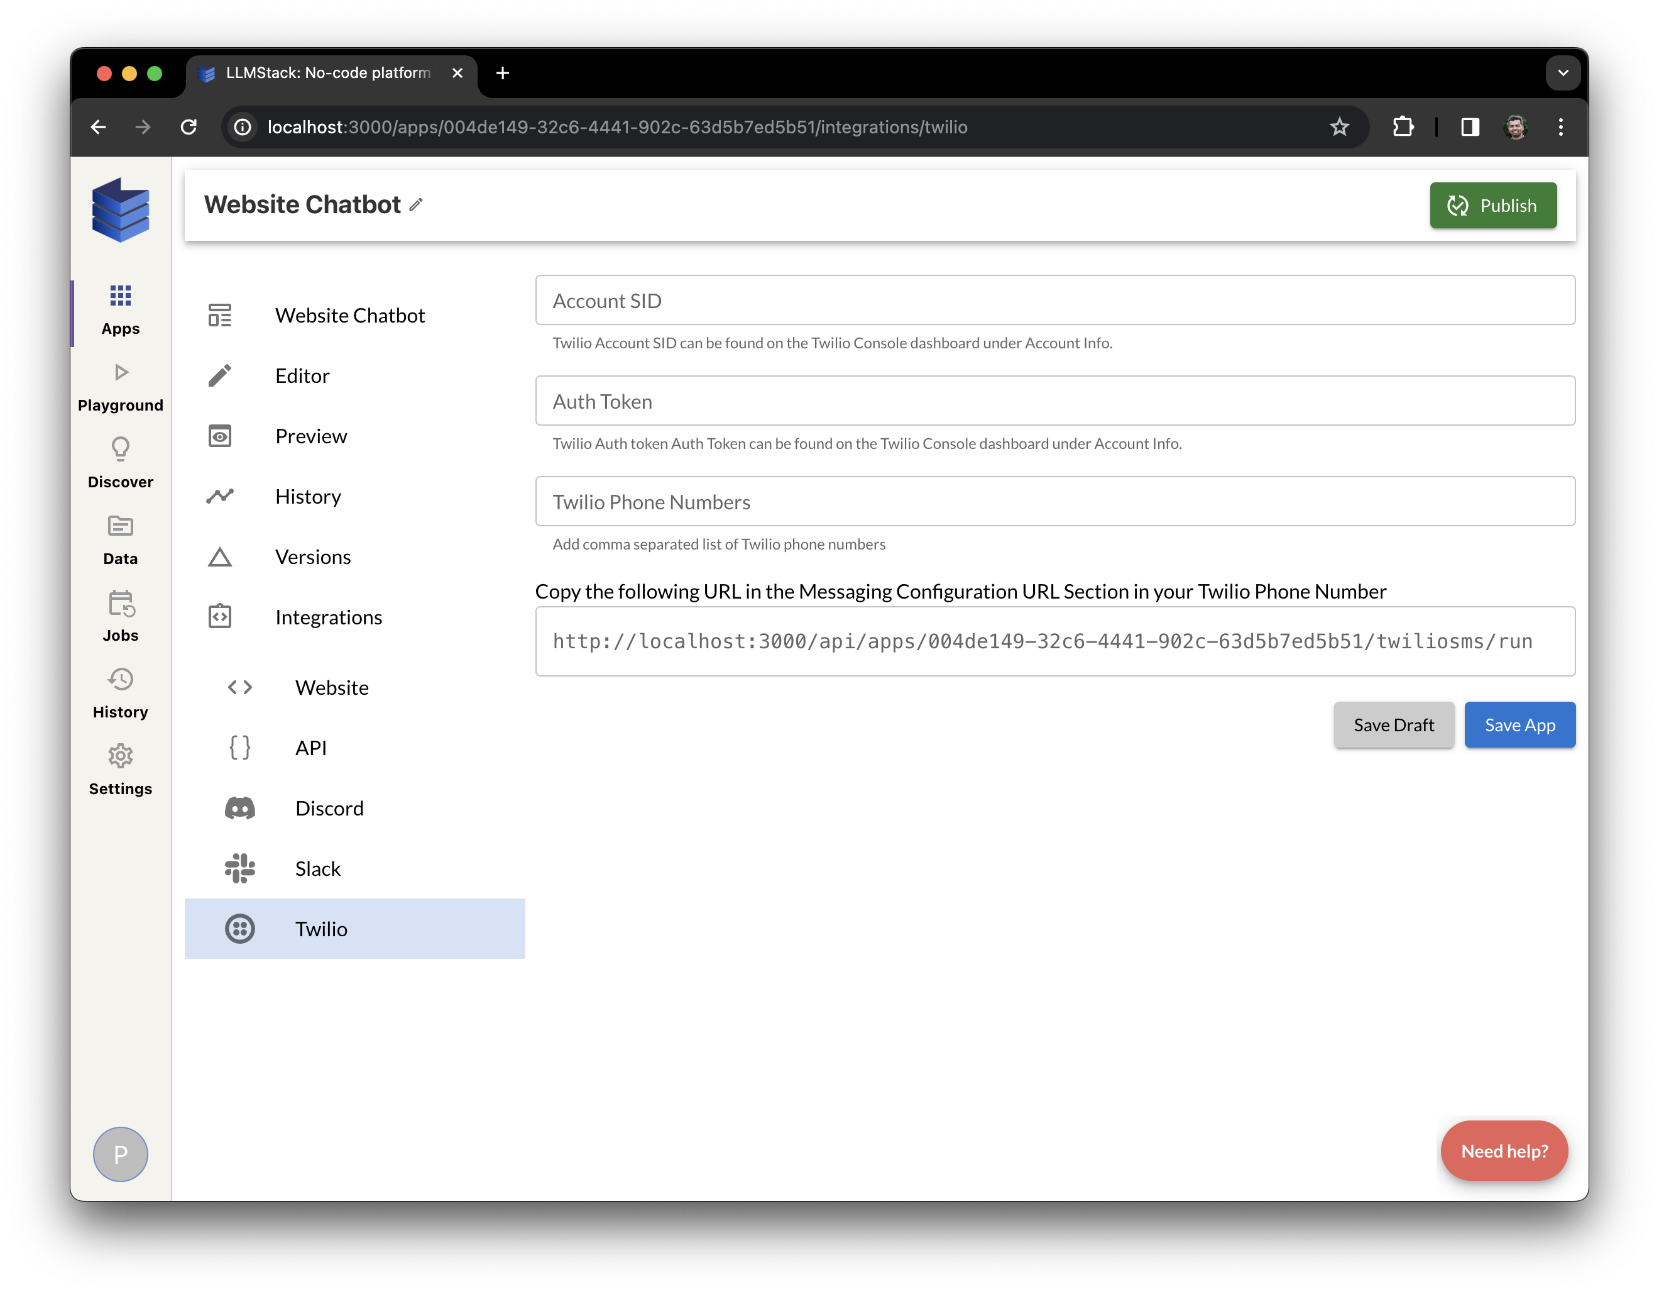Click the Save App button
This screenshot has width=1659, height=1294.
click(1519, 724)
